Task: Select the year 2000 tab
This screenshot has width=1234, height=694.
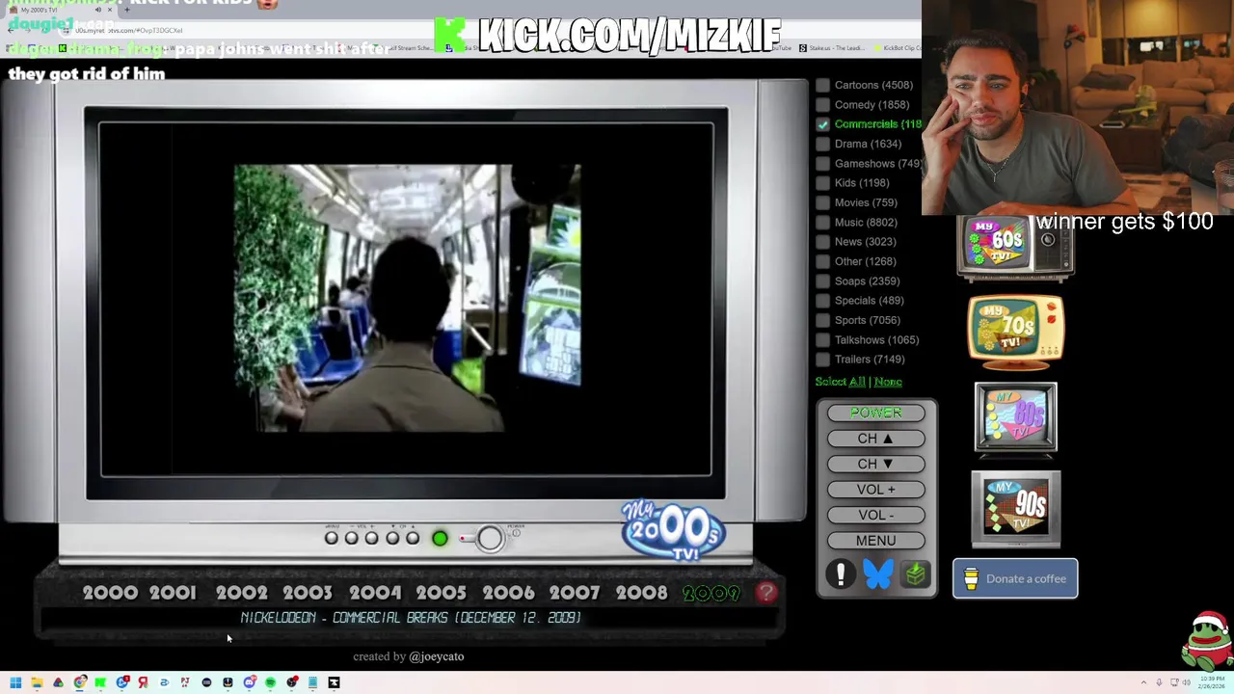Action: click(x=110, y=594)
